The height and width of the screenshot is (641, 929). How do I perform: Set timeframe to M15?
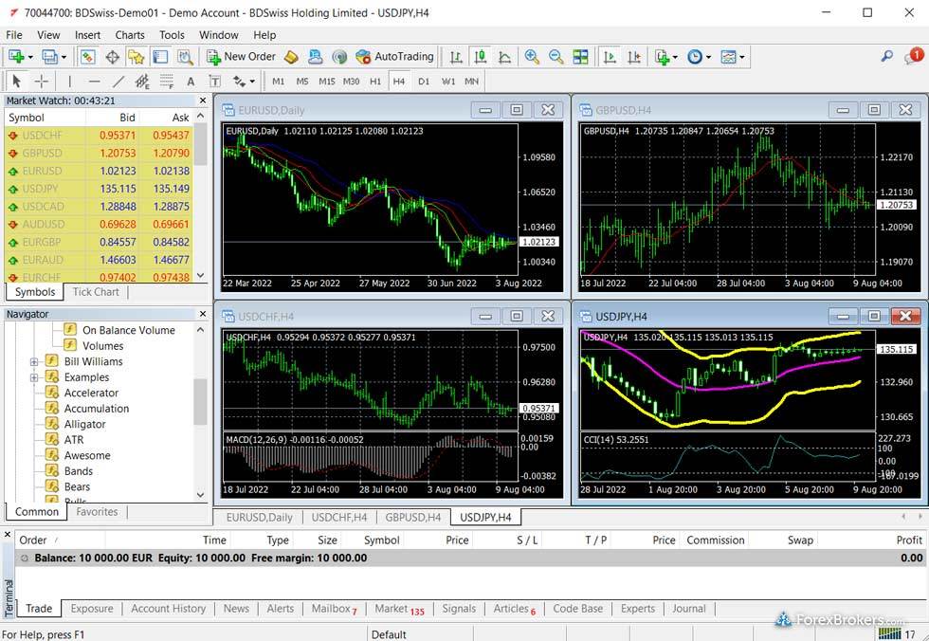point(326,82)
